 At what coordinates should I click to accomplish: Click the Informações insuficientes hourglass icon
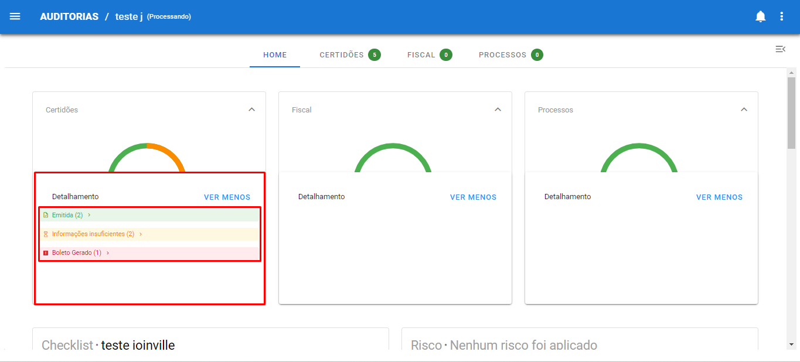(x=46, y=234)
